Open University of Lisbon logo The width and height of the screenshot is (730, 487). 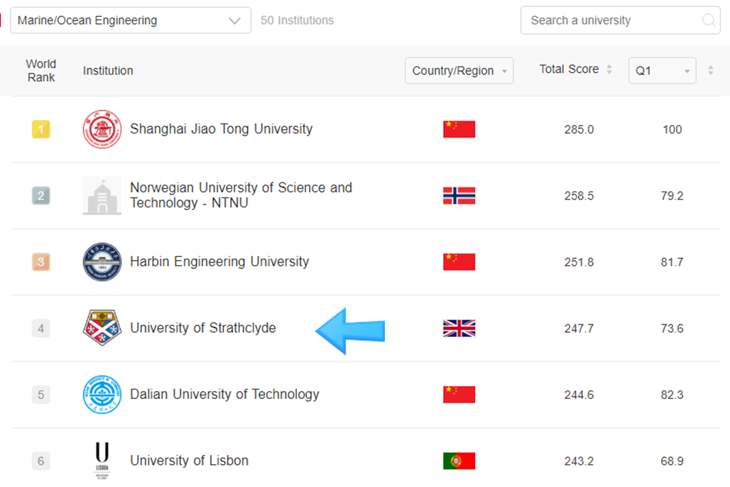point(102,461)
